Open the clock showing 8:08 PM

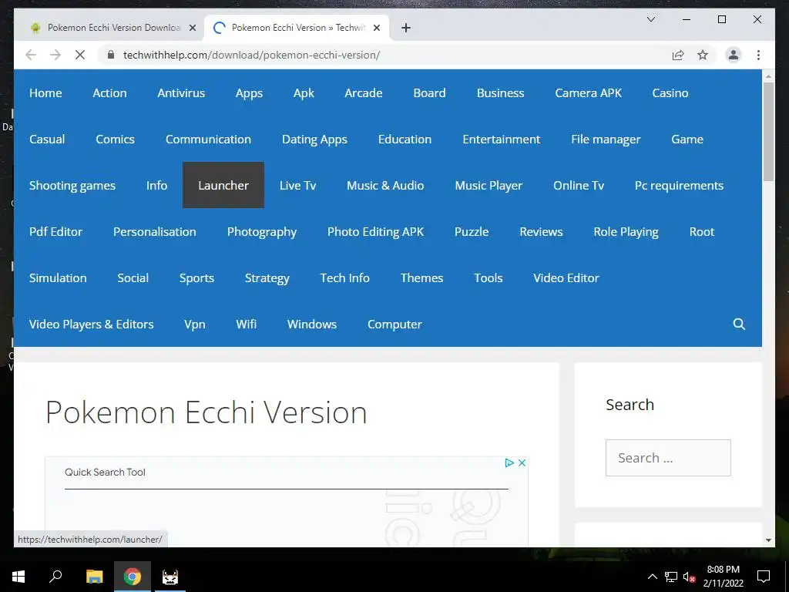pos(723,577)
